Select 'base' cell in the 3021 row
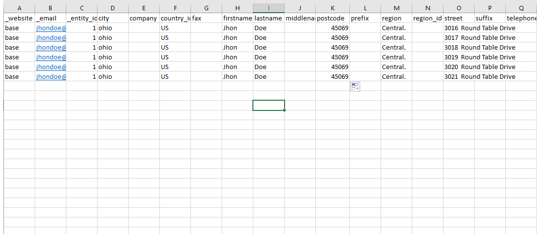Image resolution: width=537 pixels, height=234 pixels. coord(19,77)
